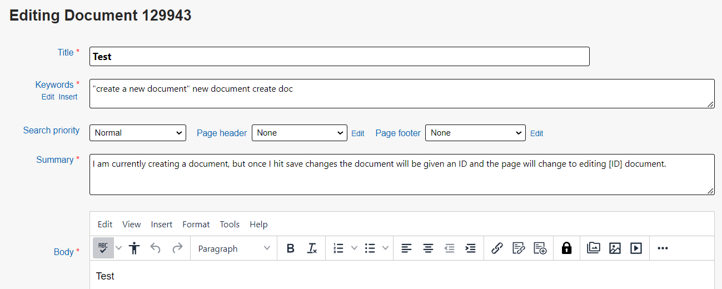The width and height of the screenshot is (722, 289).
Task: Open the editor Format menu
Action: 196,225
